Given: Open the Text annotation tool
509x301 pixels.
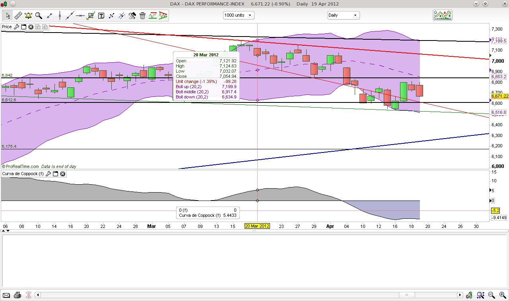Looking at the screenshot, I should [x=101, y=16].
